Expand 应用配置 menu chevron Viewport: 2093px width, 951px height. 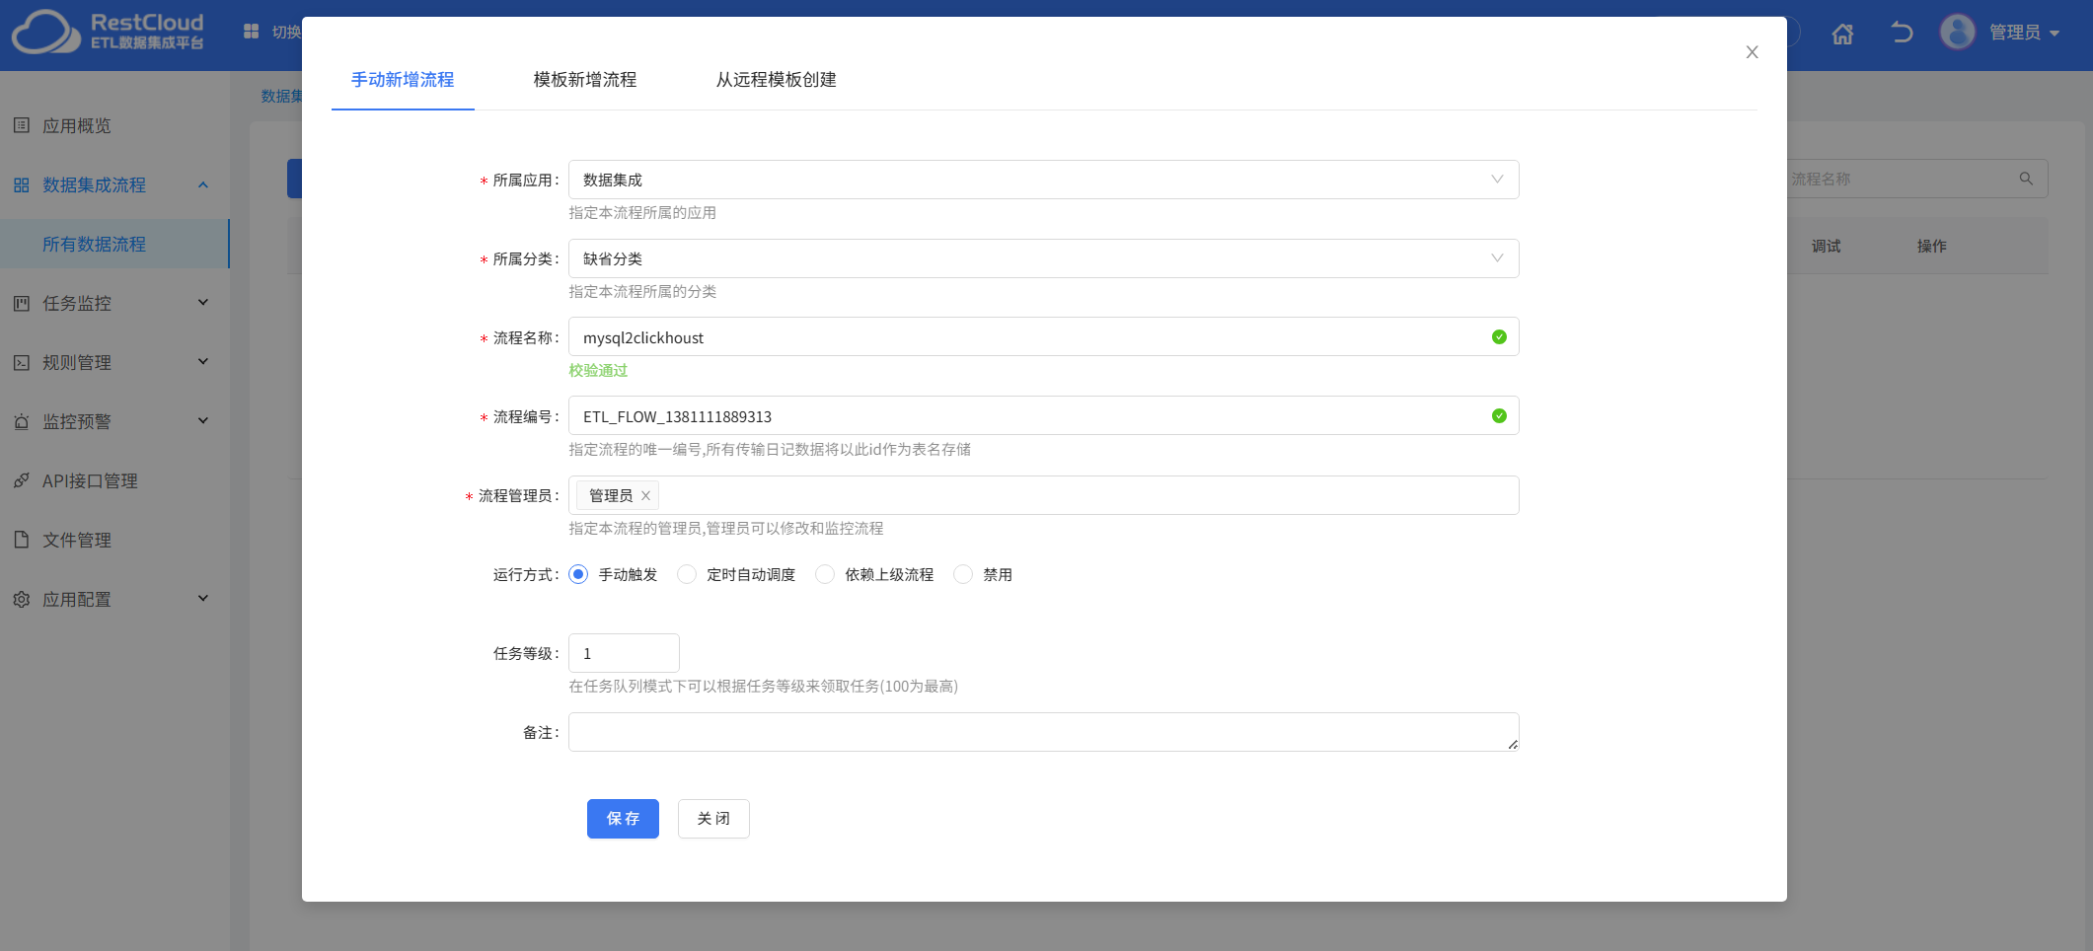pos(203,599)
